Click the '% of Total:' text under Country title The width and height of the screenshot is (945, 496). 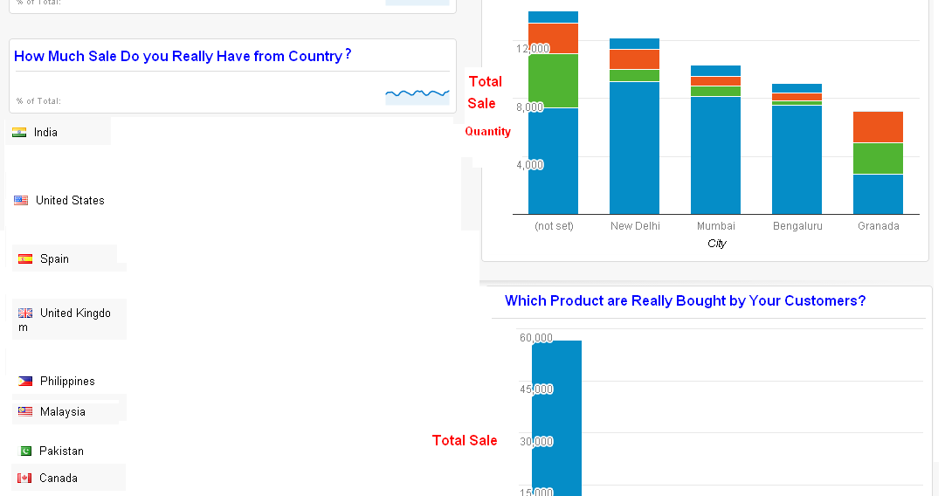[38, 101]
